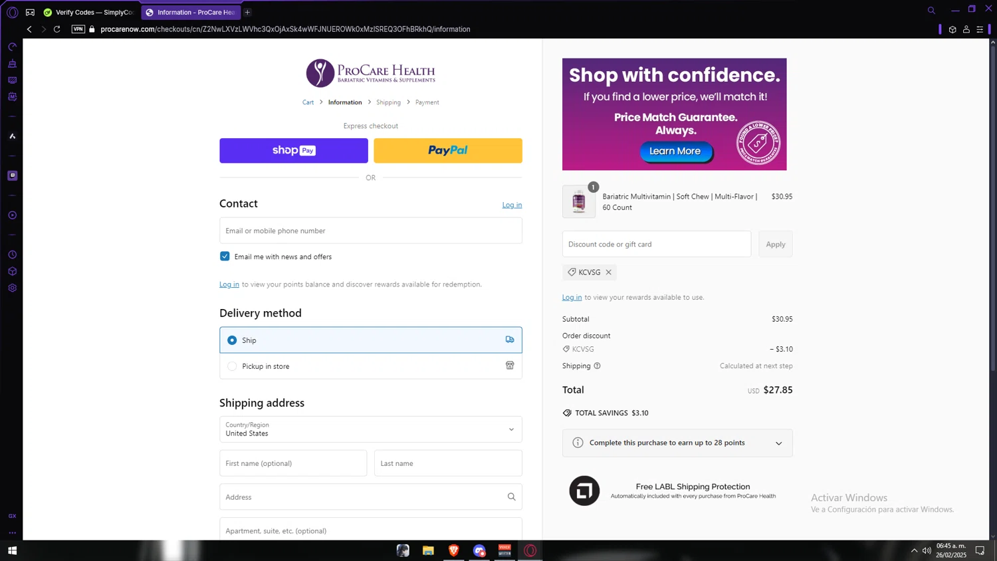The width and height of the screenshot is (997, 561).
Task: Remove KCVSG discount code tag
Action: coord(608,273)
